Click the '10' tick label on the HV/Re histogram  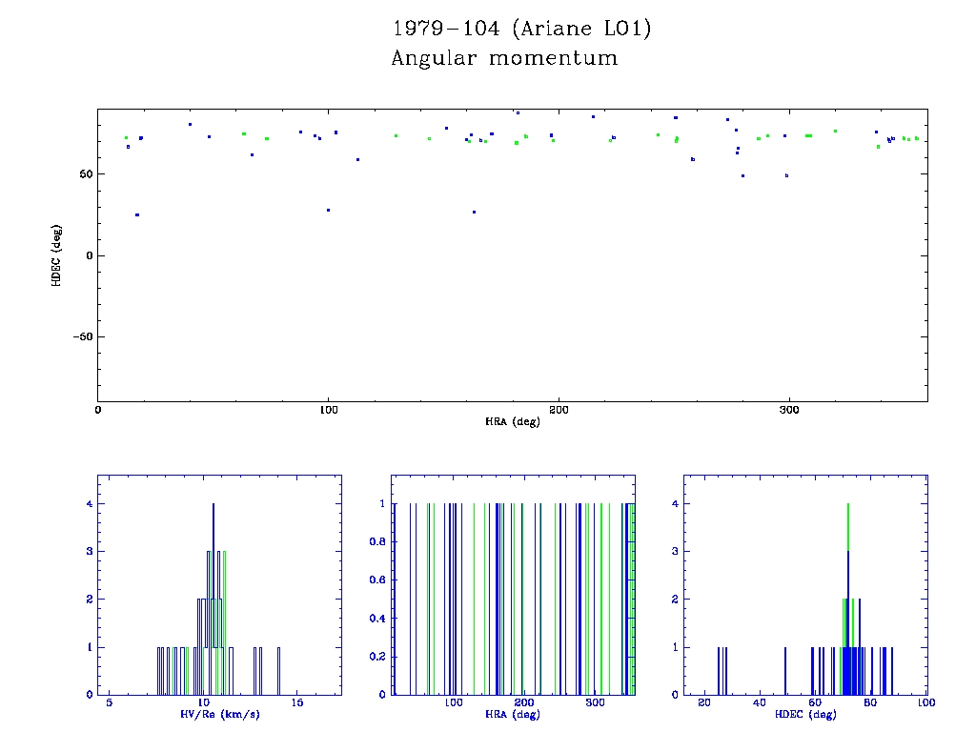[204, 702]
